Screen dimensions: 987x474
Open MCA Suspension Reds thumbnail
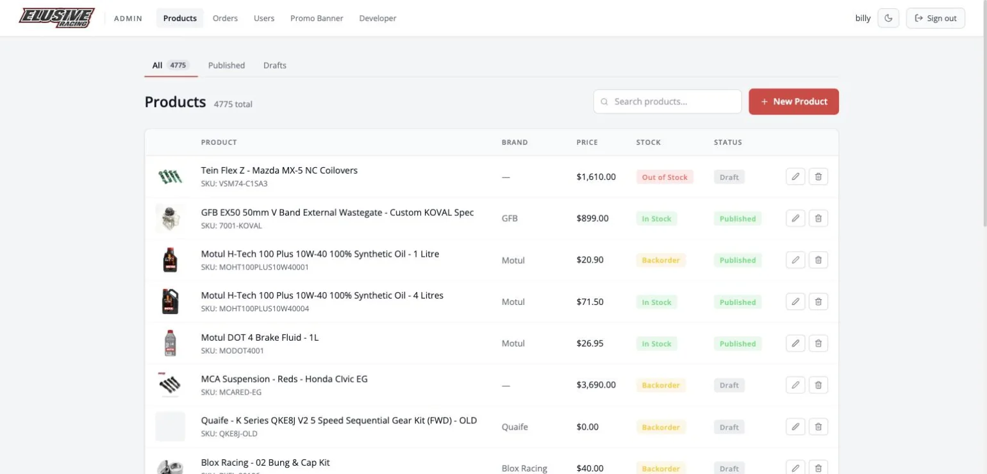click(x=170, y=385)
